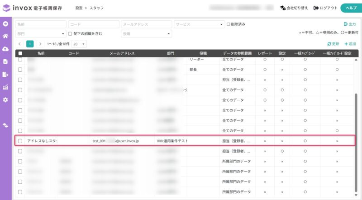
Task: Open the home icon in sidebar
Action: coord(5,36)
